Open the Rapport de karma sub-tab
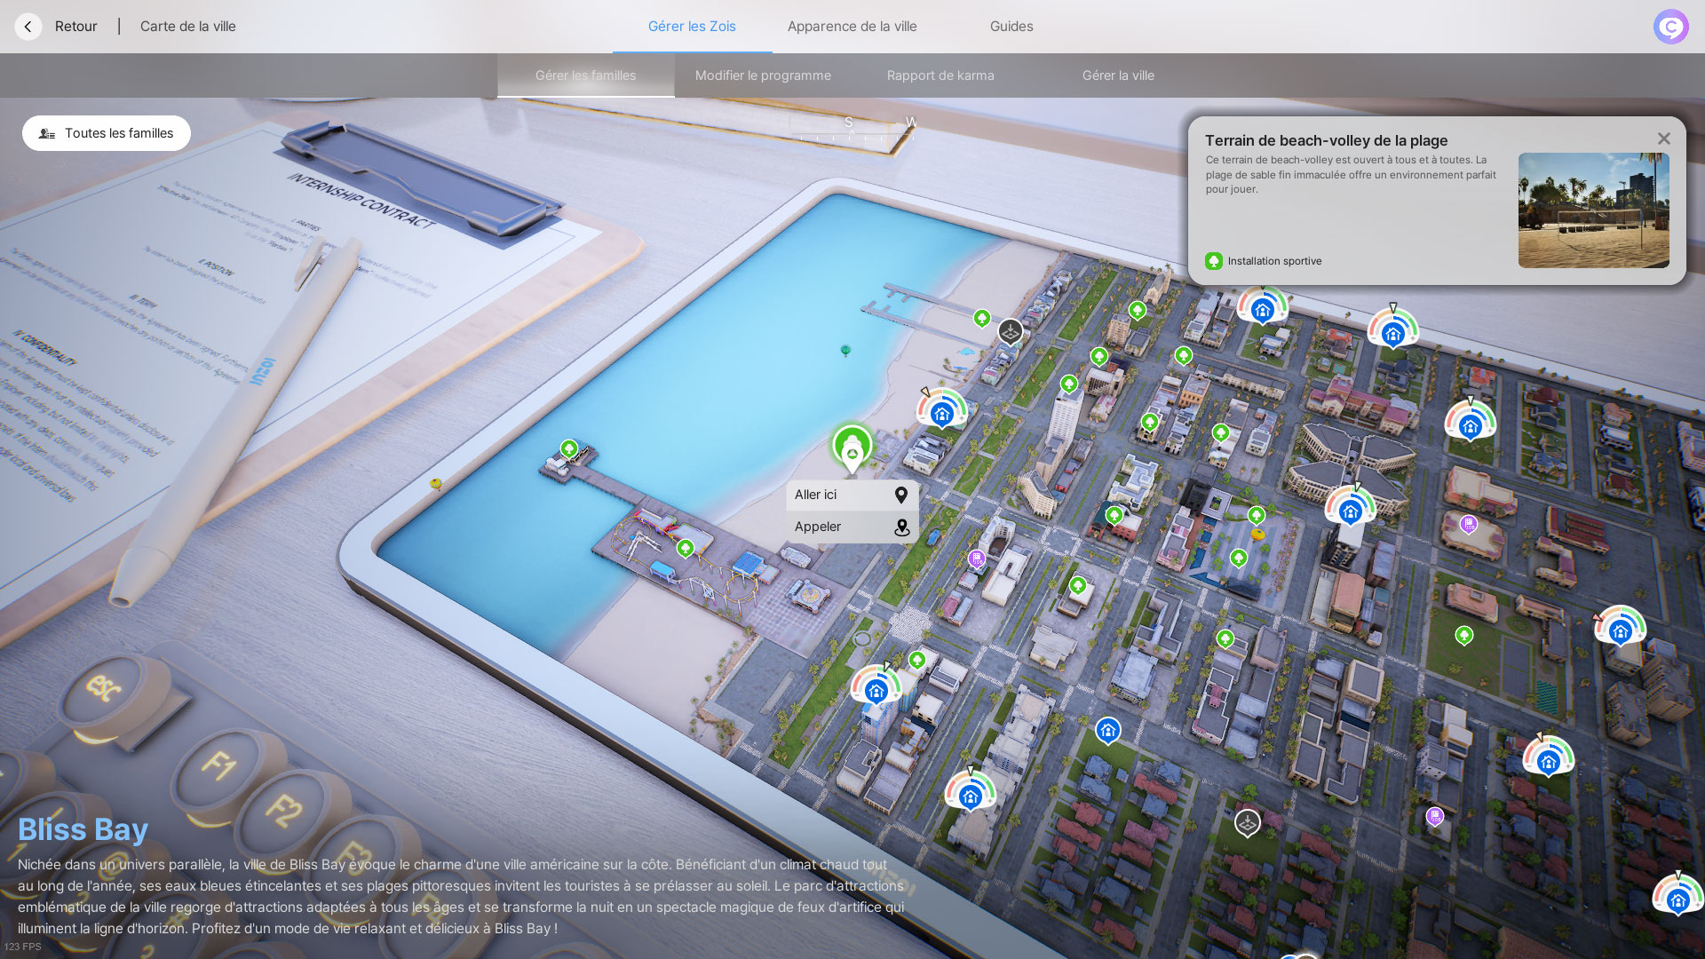This screenshot has width=1705, height=959. click(x=940, y=75)
